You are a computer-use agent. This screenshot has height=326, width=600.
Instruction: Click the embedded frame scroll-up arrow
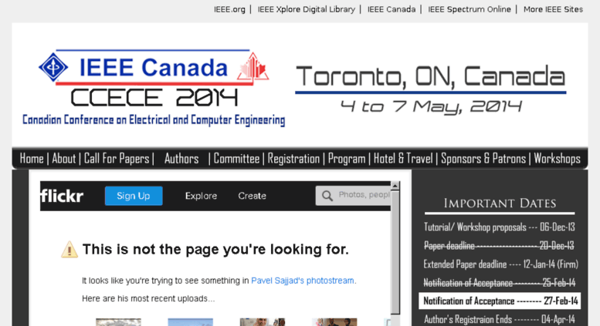pyautogui.click(x=395, y=186)
